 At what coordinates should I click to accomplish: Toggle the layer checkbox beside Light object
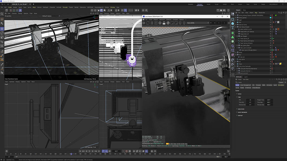tap(270, 20)
